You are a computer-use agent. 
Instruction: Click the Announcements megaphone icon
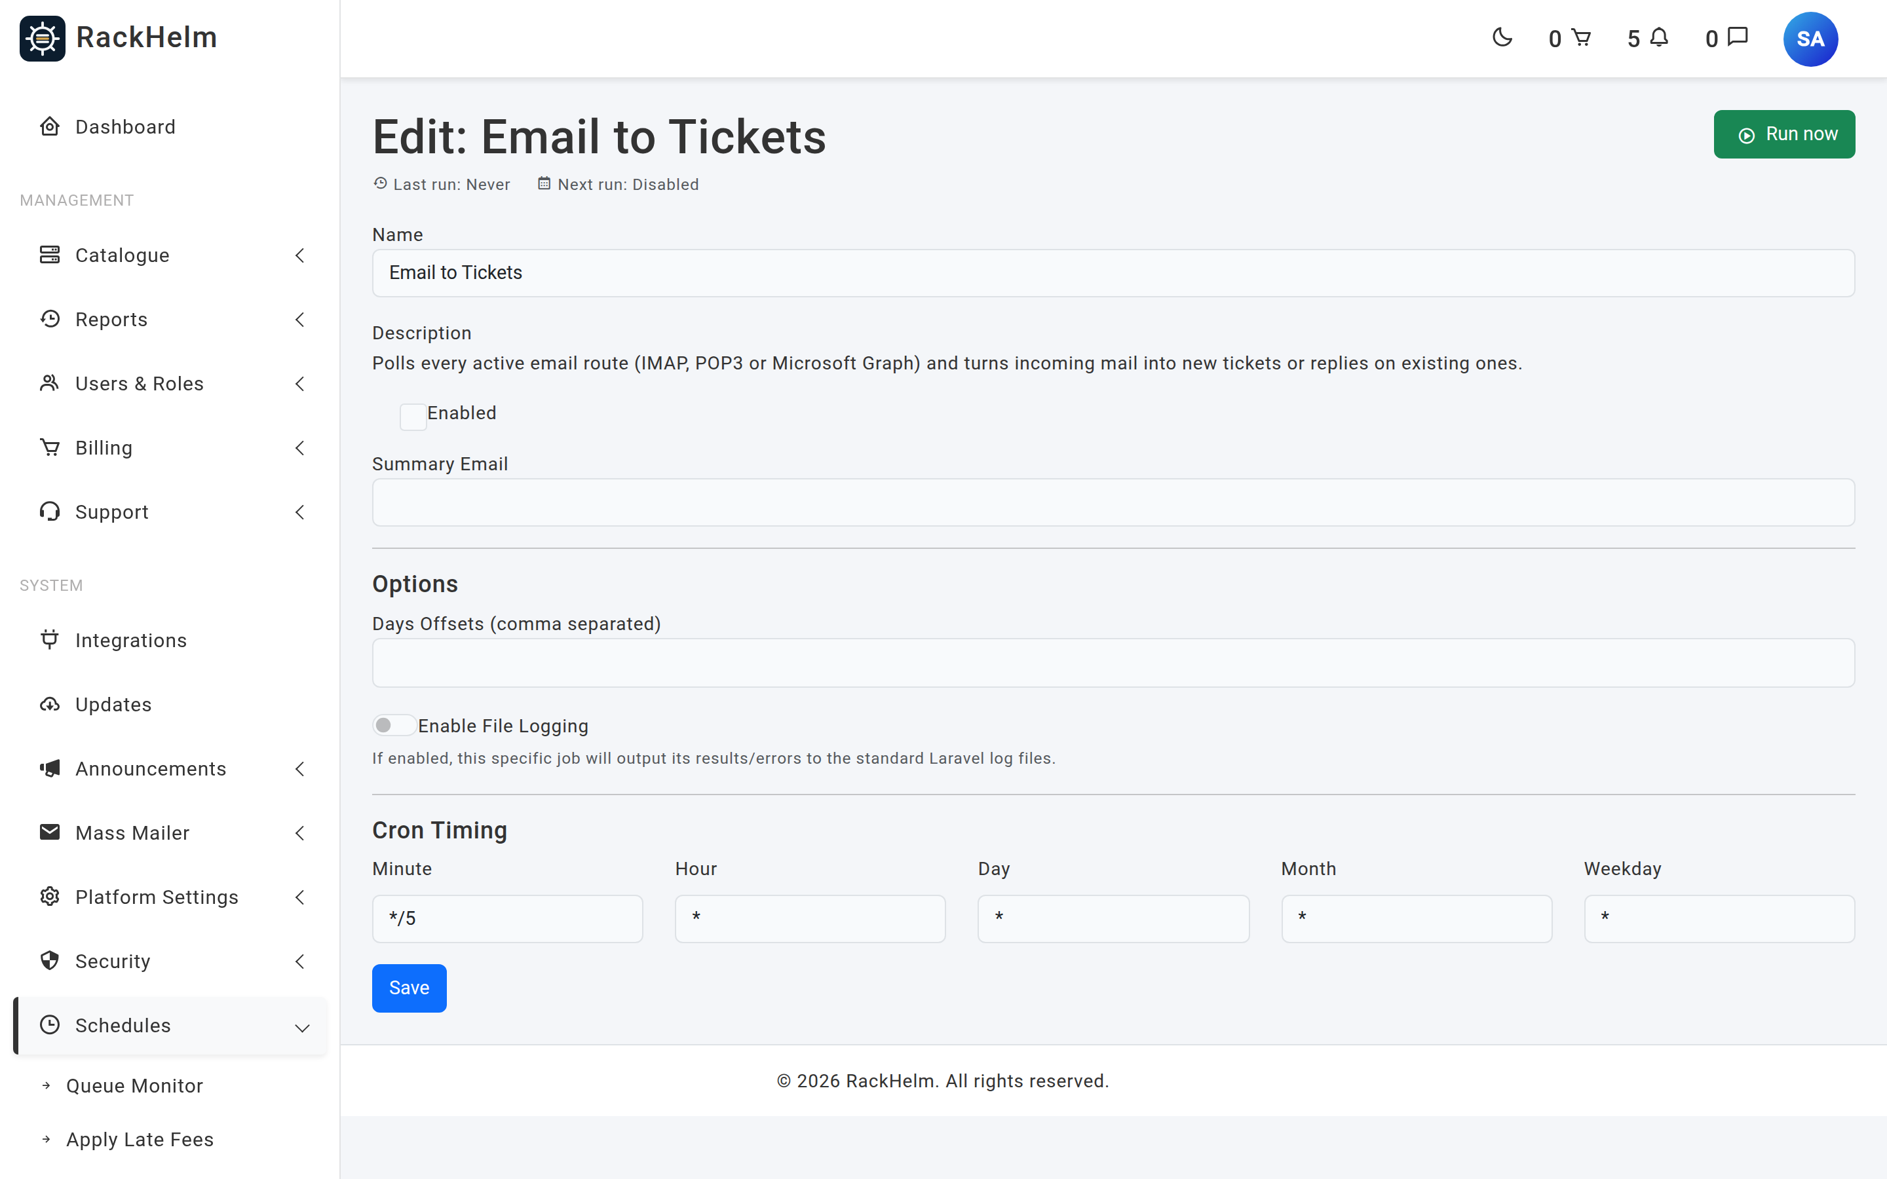click(x=50, y=768)
